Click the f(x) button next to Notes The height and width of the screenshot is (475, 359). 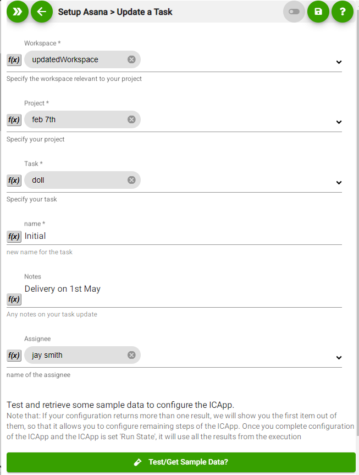click(x=14, y=299)
